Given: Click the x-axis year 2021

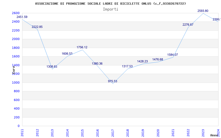Looking at the screenshot, I should 173,133.
